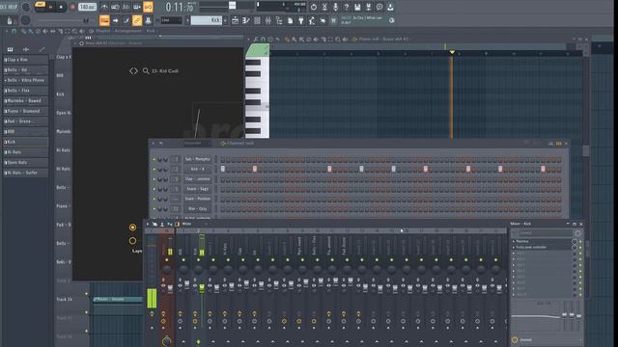Image resolution: width=618 pixels, height=347 pixels.
Task: Open the Kick pattern selector
Action: click(206, 20)
